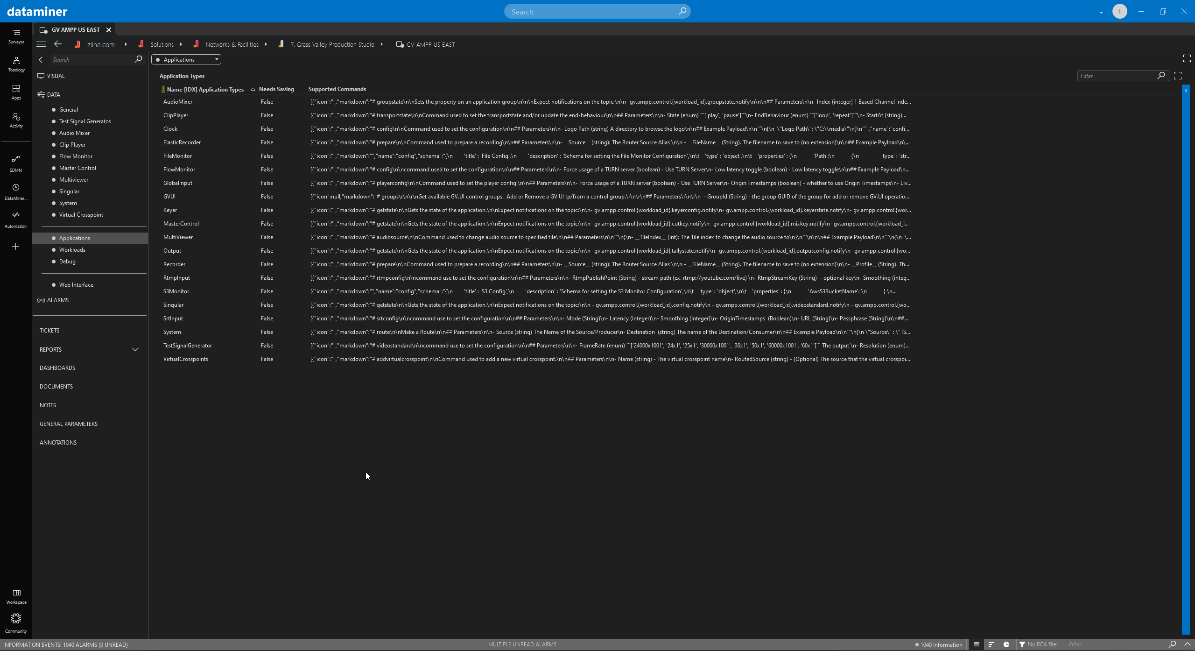Viewport: 1195px width, 651px height.
Task: Click the history clock icon in status bar
Action: [1006, 644]
